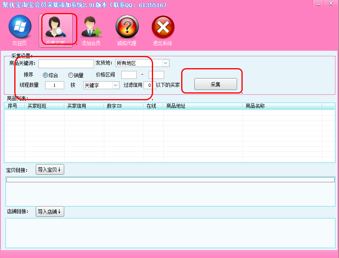Select the 采集买家 buyer collection icon

[x=56, y=31]
